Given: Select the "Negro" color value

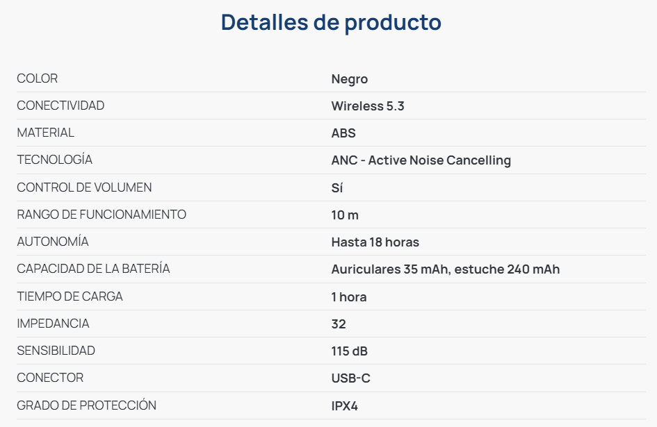Looking at the screenshot, I should 350,79.
